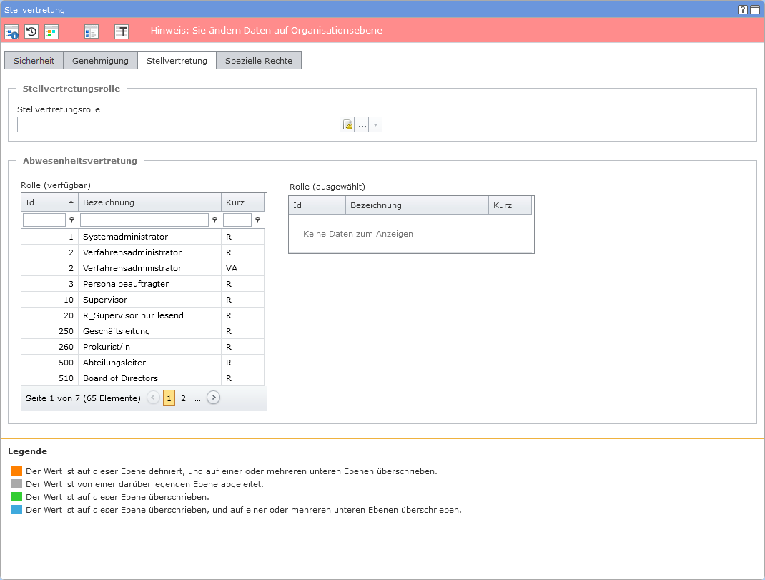Expand the Stellvertretungsrolle dropdown arrow

click(x=376, y=125)
